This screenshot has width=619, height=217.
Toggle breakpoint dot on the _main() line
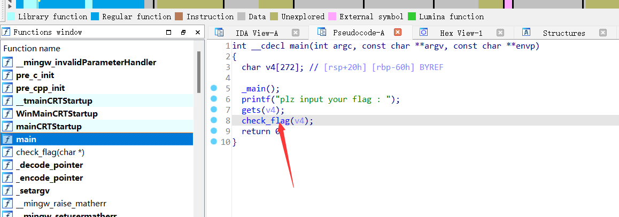[214, 88]
